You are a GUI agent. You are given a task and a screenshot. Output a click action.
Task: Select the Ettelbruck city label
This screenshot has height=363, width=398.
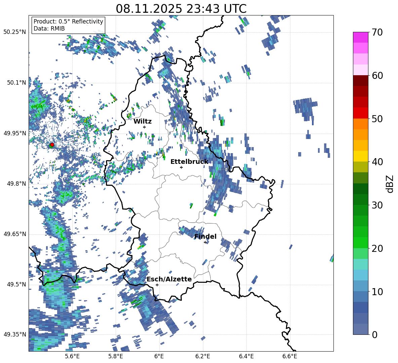pos(189,162)
